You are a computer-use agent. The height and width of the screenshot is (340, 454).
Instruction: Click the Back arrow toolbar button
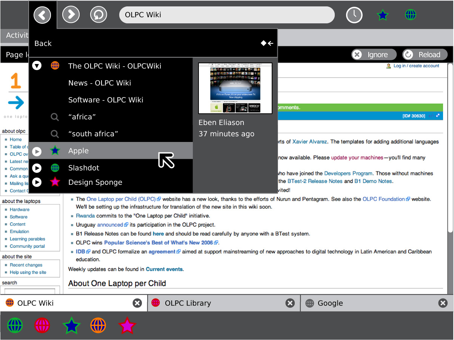coord(42,15)
